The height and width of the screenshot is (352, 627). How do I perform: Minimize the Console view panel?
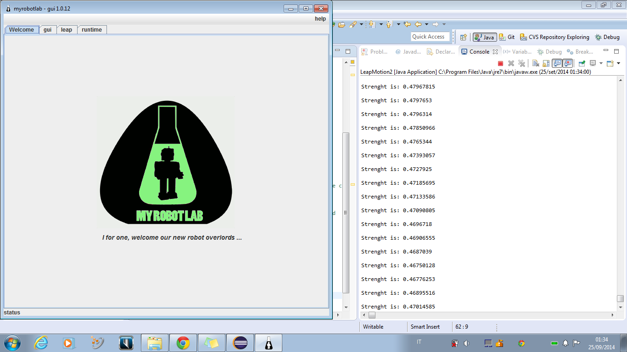click(606, 51)
